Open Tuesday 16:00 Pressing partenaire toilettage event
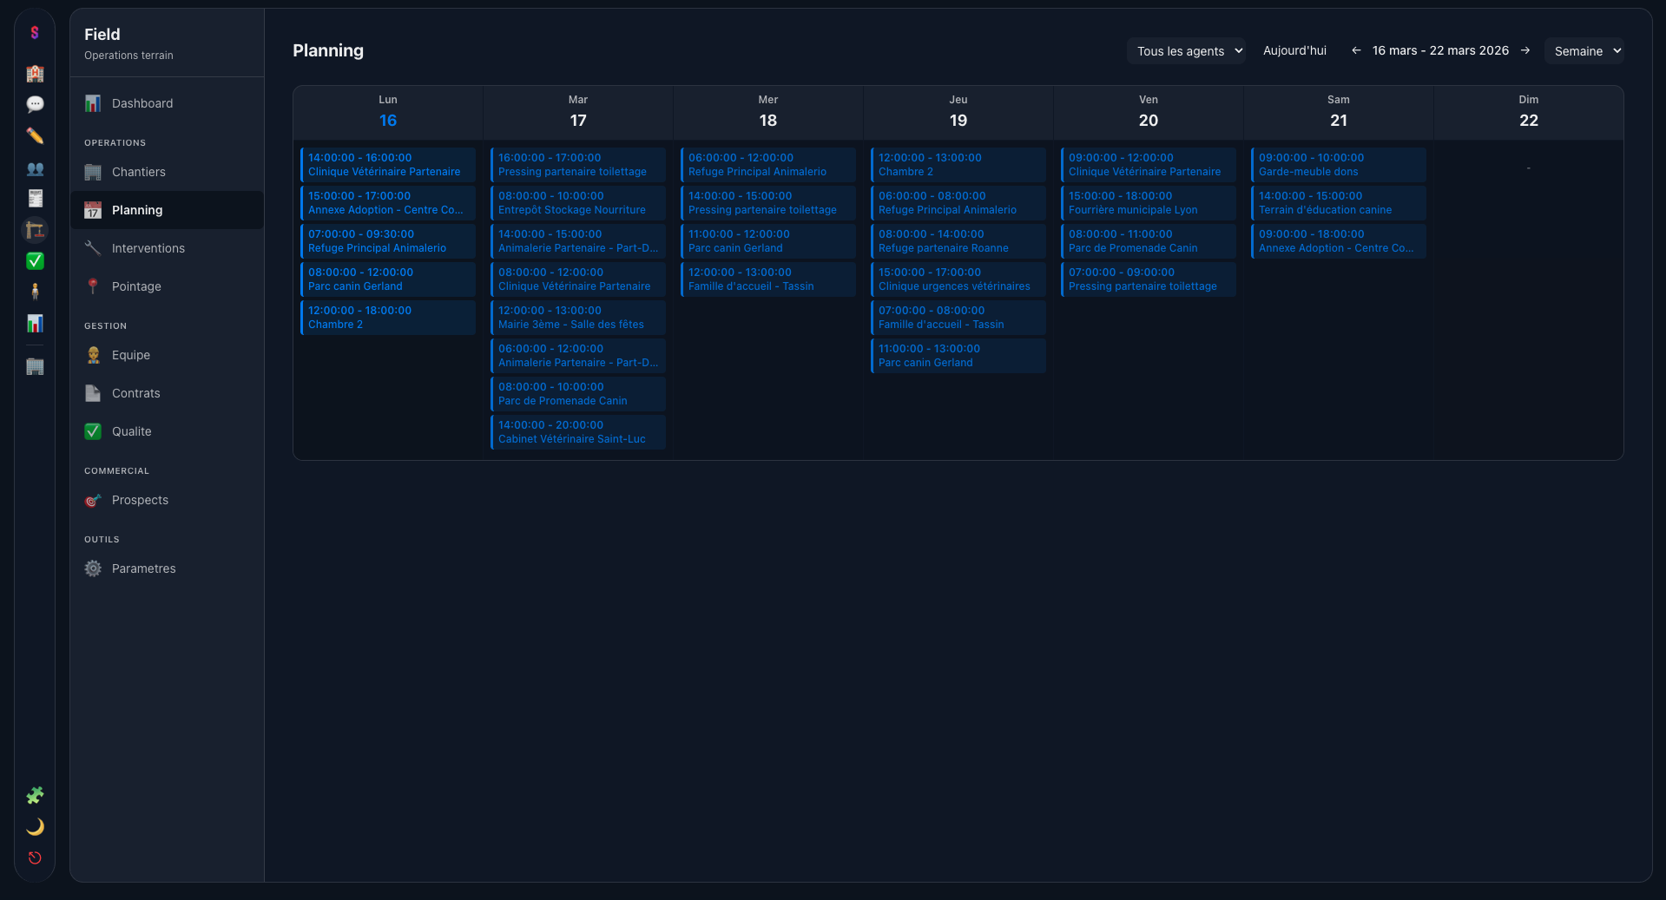 pyautogui.click(x=578, y=165)
